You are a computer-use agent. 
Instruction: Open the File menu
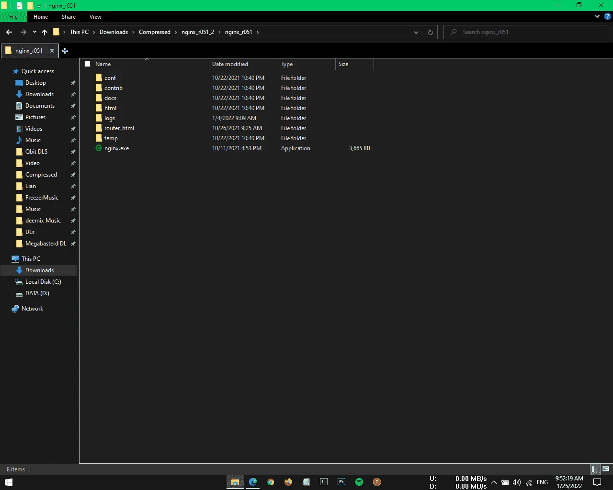point(13,17)
